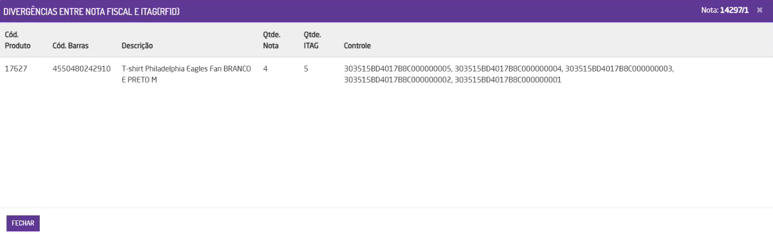This screenshot has height=234, width=773.
Task: Select control tag ending in 000000004
Action: point(508,69)
